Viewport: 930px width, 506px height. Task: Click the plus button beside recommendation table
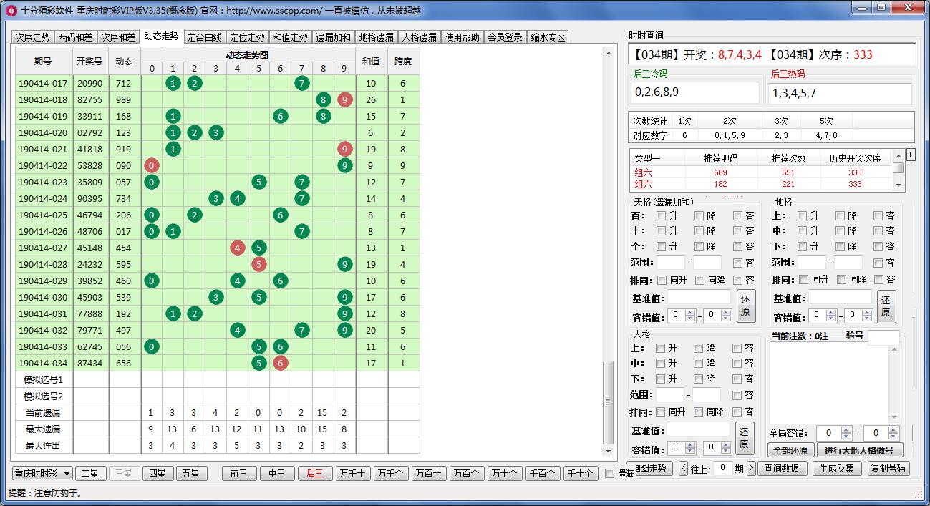pyautogui.click(x=911, y=155)
